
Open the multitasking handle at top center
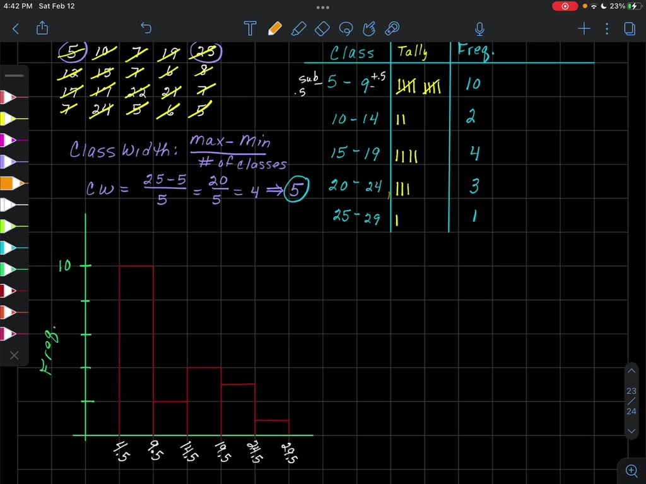322,7
